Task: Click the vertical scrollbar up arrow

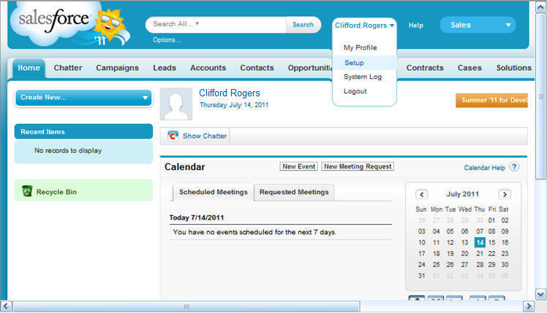Action: point(540,7)
